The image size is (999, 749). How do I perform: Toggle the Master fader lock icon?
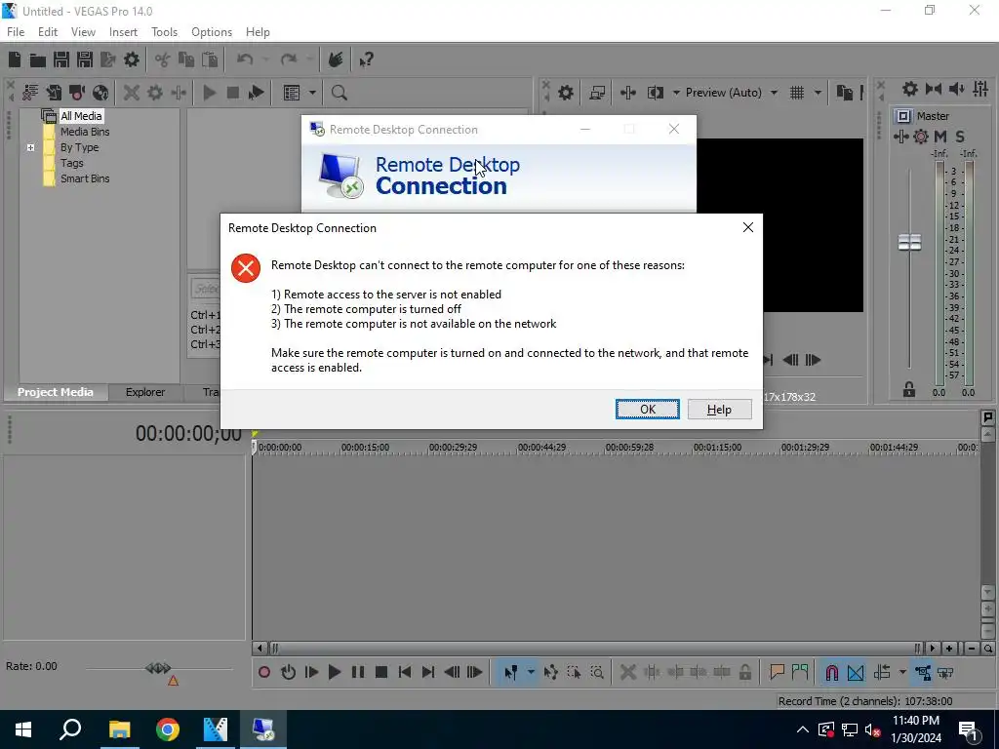coord(909,389)
